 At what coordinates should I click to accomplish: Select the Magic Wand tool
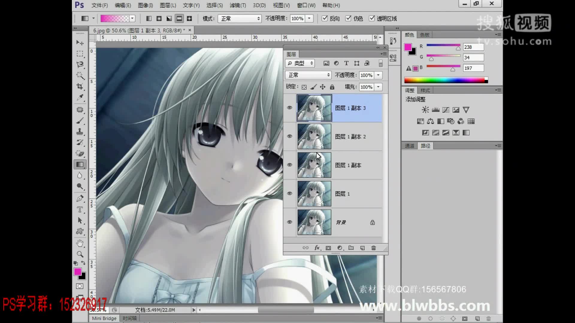(x=80, y=75)
